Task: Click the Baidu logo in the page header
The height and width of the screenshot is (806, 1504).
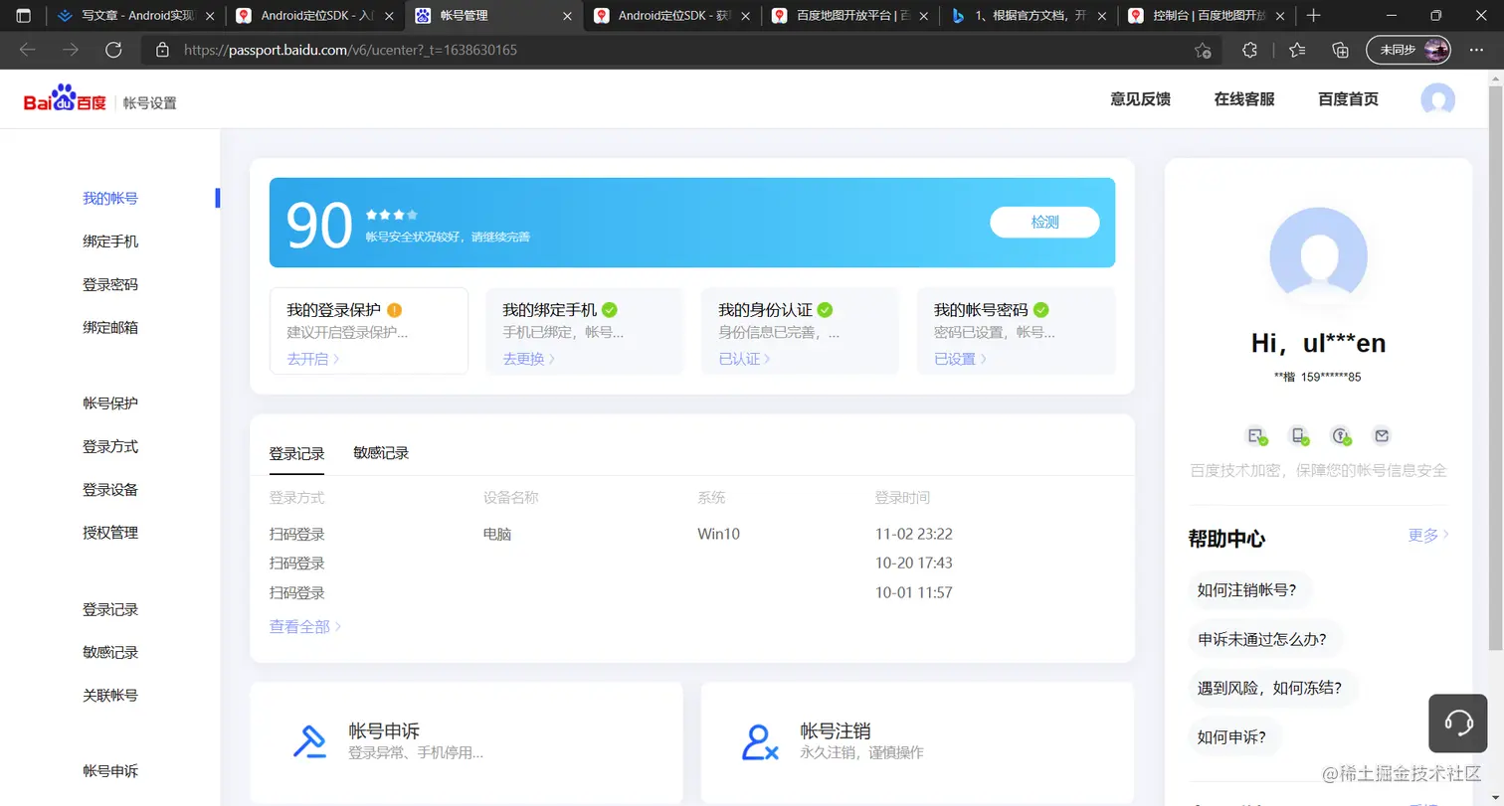Action: [x=65, y=98]
